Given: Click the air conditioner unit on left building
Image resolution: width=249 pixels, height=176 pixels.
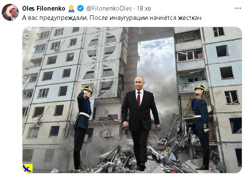Looking at the screenshot, I should click(57, 49).
